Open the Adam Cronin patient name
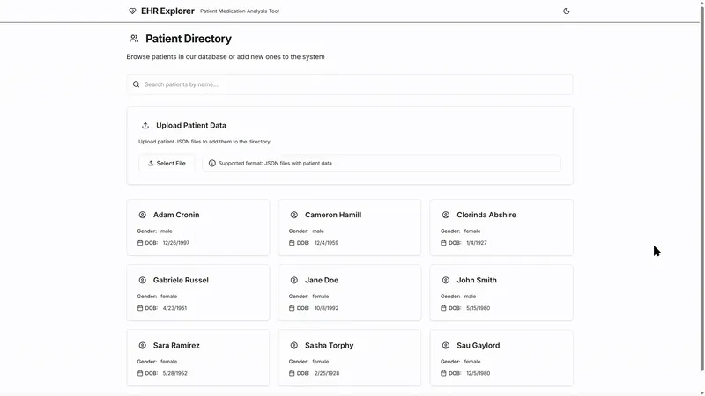This screenshot has height=396, width=705. [x=176, y=215]
